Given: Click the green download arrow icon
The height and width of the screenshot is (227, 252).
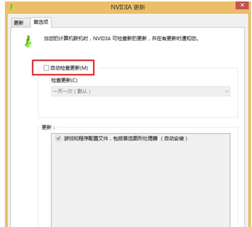Looking at the screenshot, I should click(28, 41).
